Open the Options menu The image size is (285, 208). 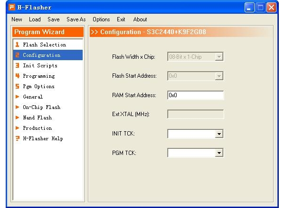[101, 19]
